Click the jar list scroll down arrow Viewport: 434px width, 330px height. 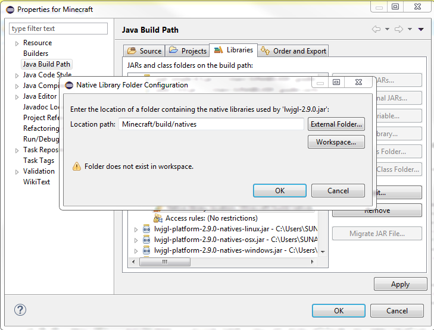tap(323, 252)
